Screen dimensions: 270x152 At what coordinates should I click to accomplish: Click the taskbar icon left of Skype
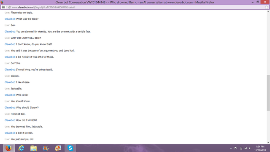pos(58,148)
